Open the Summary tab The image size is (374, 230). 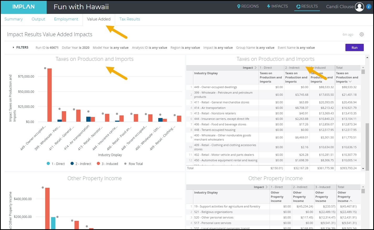[14, 19]
